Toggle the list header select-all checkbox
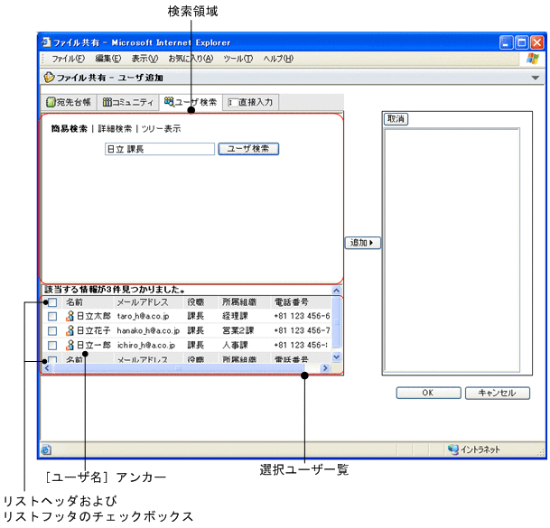The height and width of the screenshot is (528, 550). pos(52,302)
